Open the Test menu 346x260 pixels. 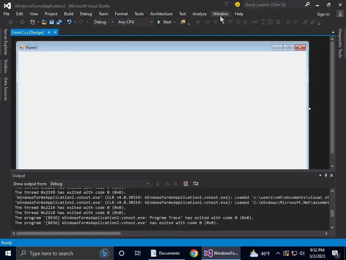point(182,14)
